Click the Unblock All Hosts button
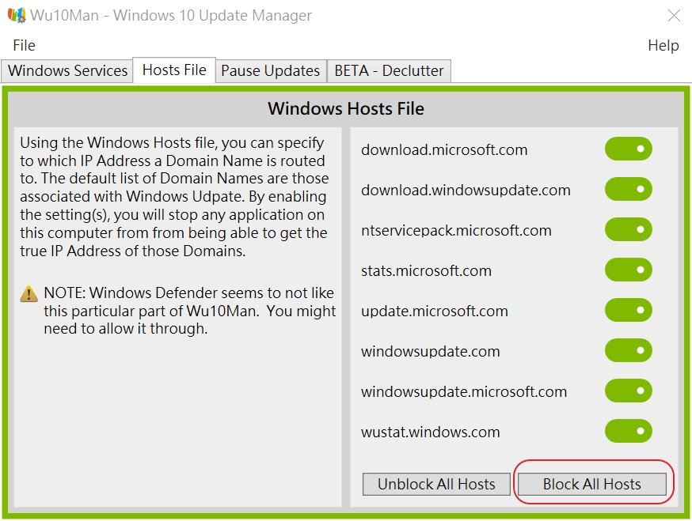 click(x=436, y=484)
